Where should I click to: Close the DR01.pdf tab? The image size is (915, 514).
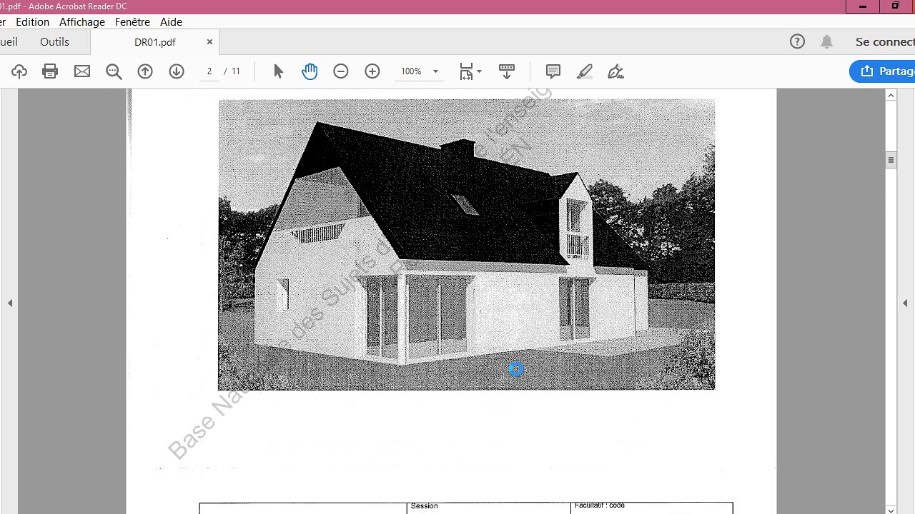209,42
